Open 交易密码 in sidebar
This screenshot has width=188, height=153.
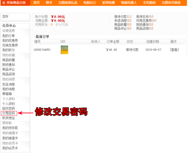pos(9,113)
